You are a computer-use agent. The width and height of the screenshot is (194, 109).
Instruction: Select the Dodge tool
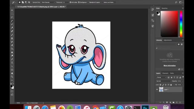click(12, 56)
